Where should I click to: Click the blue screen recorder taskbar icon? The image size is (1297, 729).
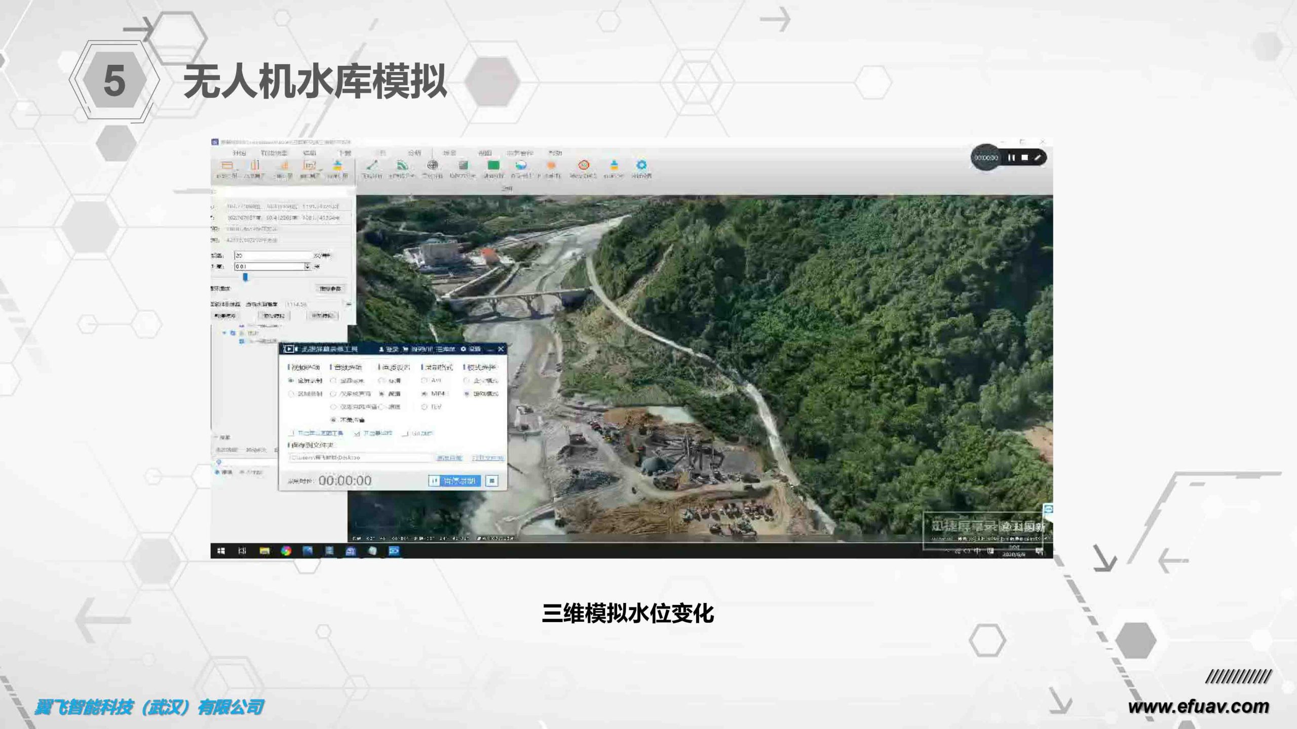(394, 551)
